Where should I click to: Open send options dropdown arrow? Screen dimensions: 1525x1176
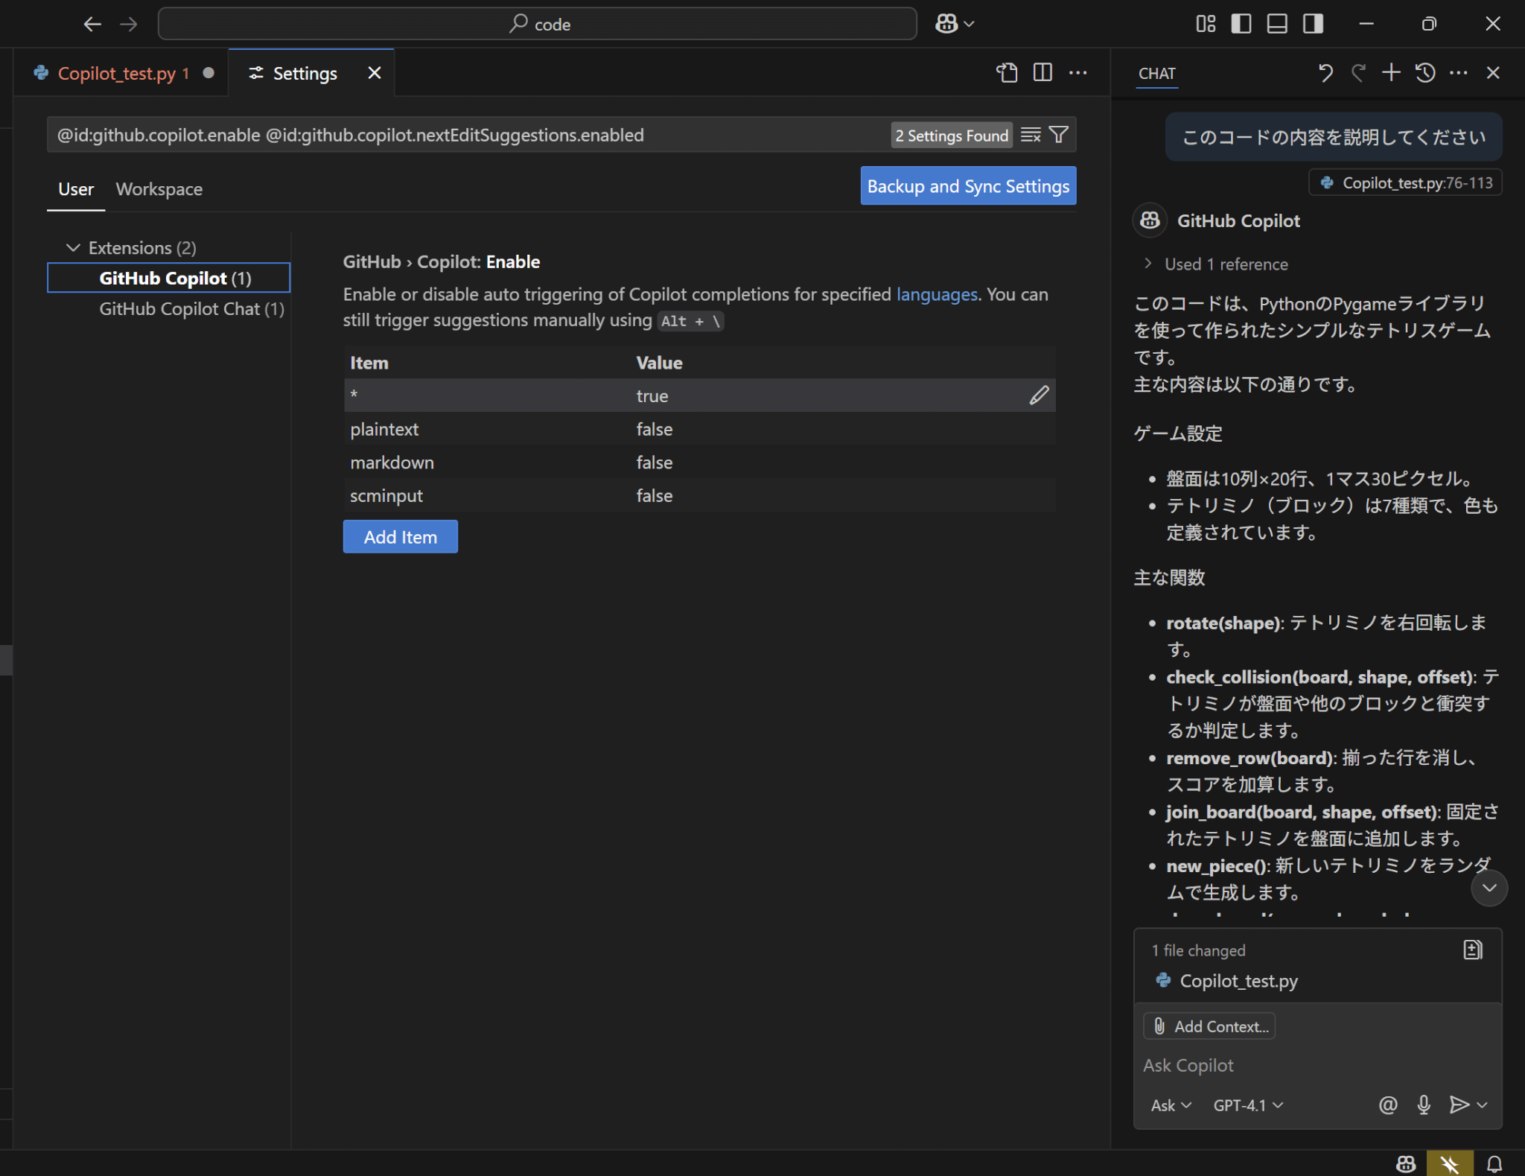[x=1482, y=1105]
